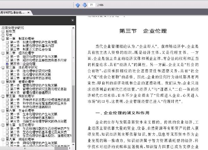
Task: Jump to 第六章 生命伦理学
Action: [x=20, y=110]
